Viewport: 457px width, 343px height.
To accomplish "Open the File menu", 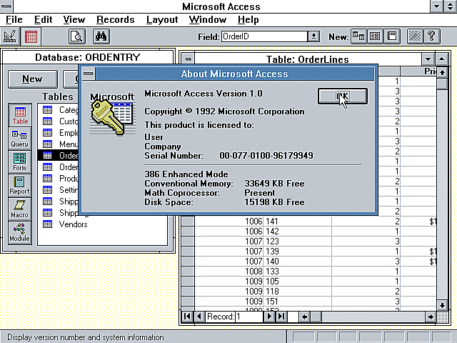I will click(14, 20).
